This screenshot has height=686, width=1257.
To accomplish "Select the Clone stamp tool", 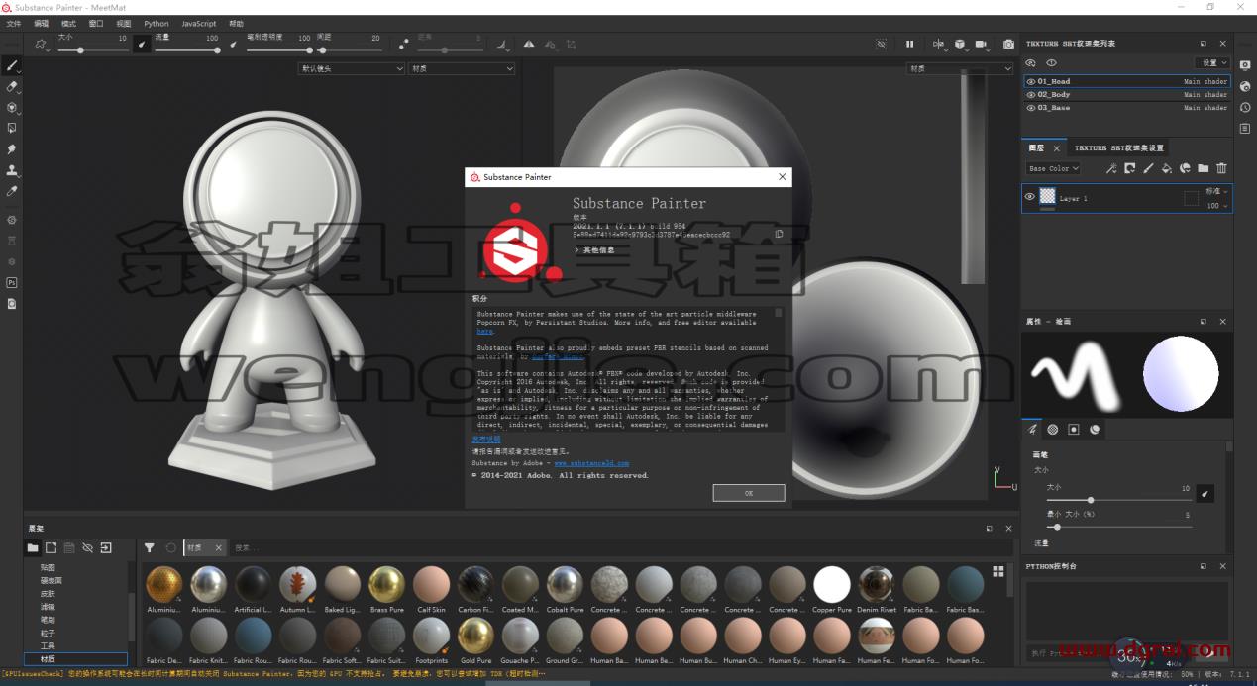I will pos(12,169).
